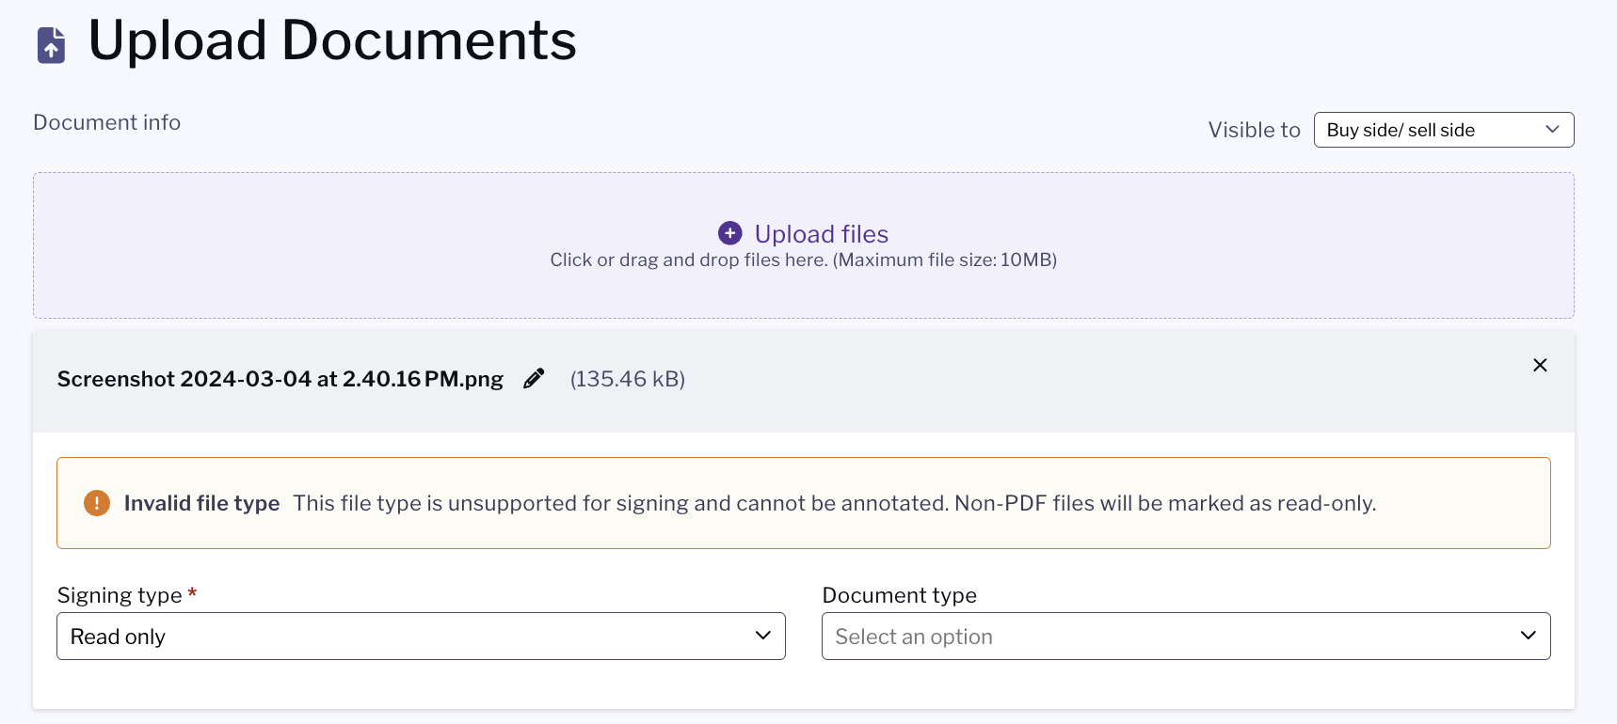Click the unsupported for signing warning message
The image size is (1617, 724).
pos(835,503)
